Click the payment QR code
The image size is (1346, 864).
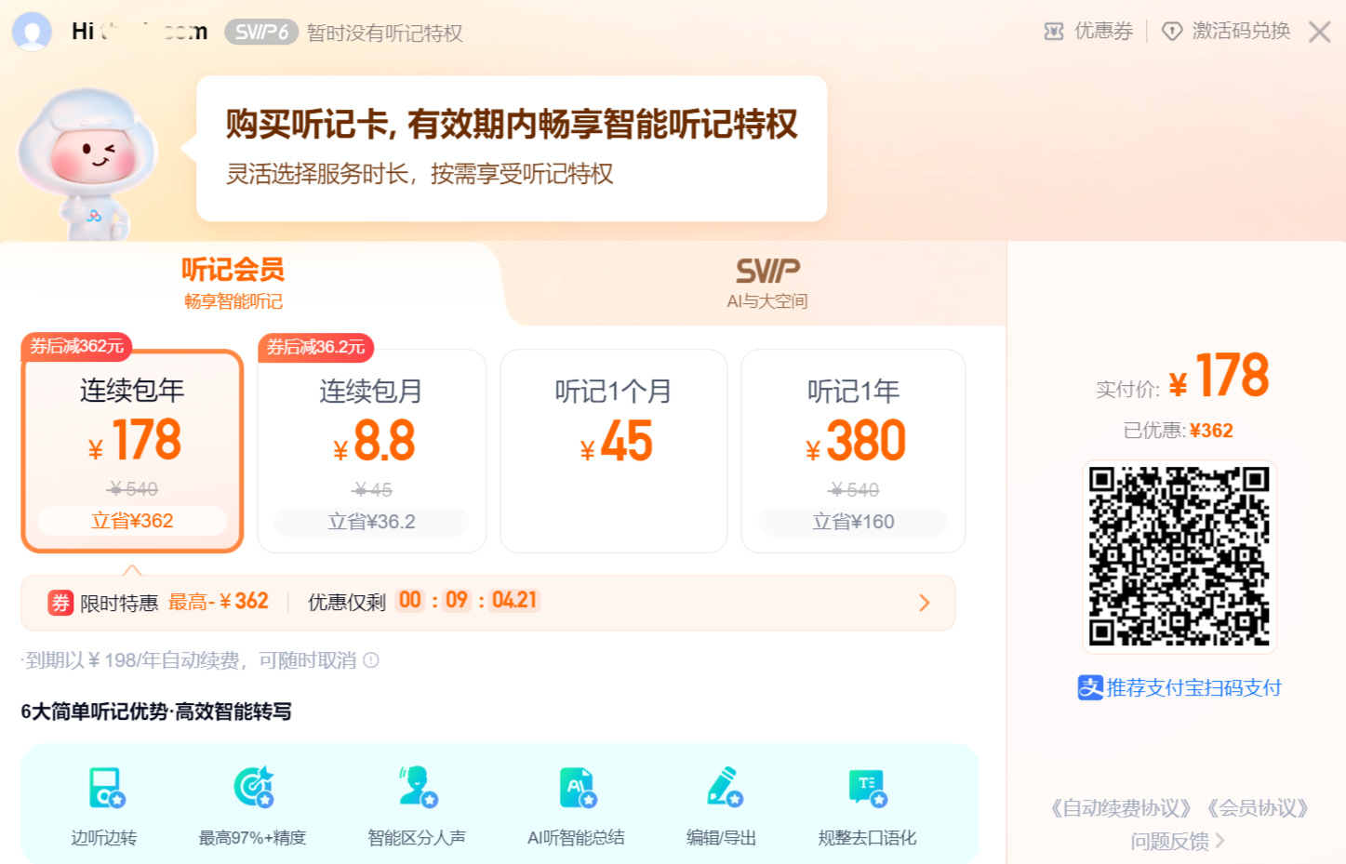pyautogui.click(x=1179, y=557)
